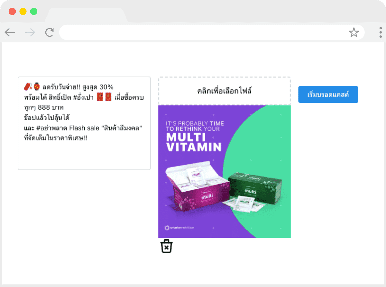Click the #อั่งเปา hashtag in the message
Image resolution: width=386 pixels, height=287 pixels.
(x=82, y=97)
